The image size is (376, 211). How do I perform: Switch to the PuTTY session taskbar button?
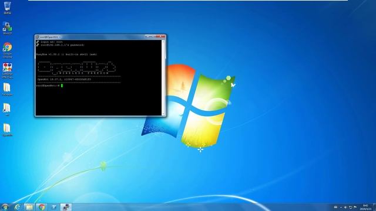[66, 207]
